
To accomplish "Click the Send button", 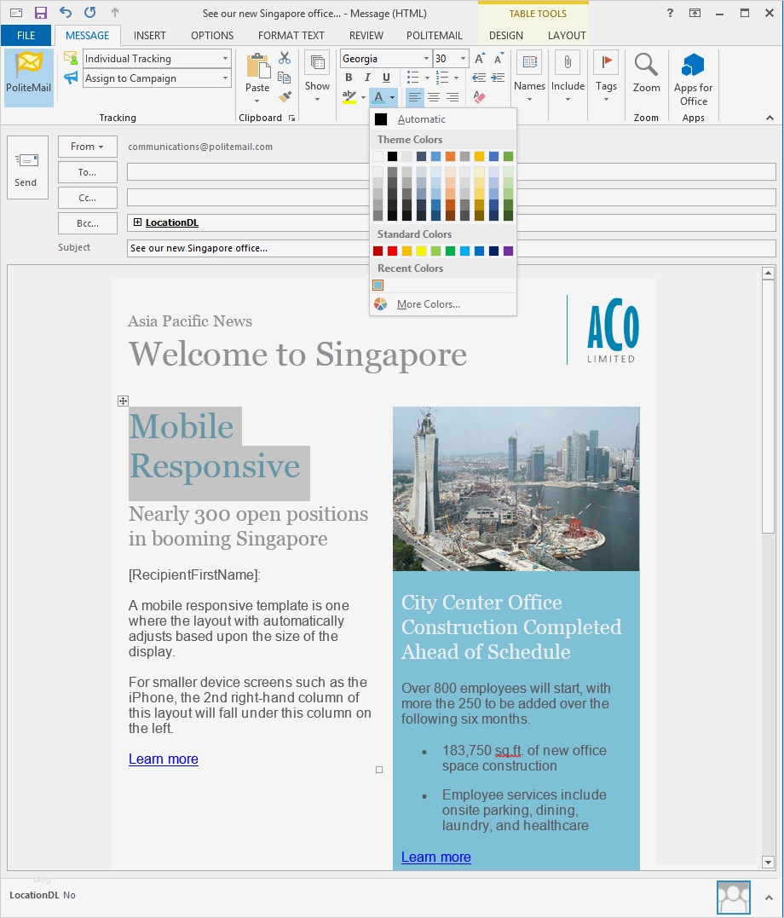I will pyautogui.click(x=27, y=167).
